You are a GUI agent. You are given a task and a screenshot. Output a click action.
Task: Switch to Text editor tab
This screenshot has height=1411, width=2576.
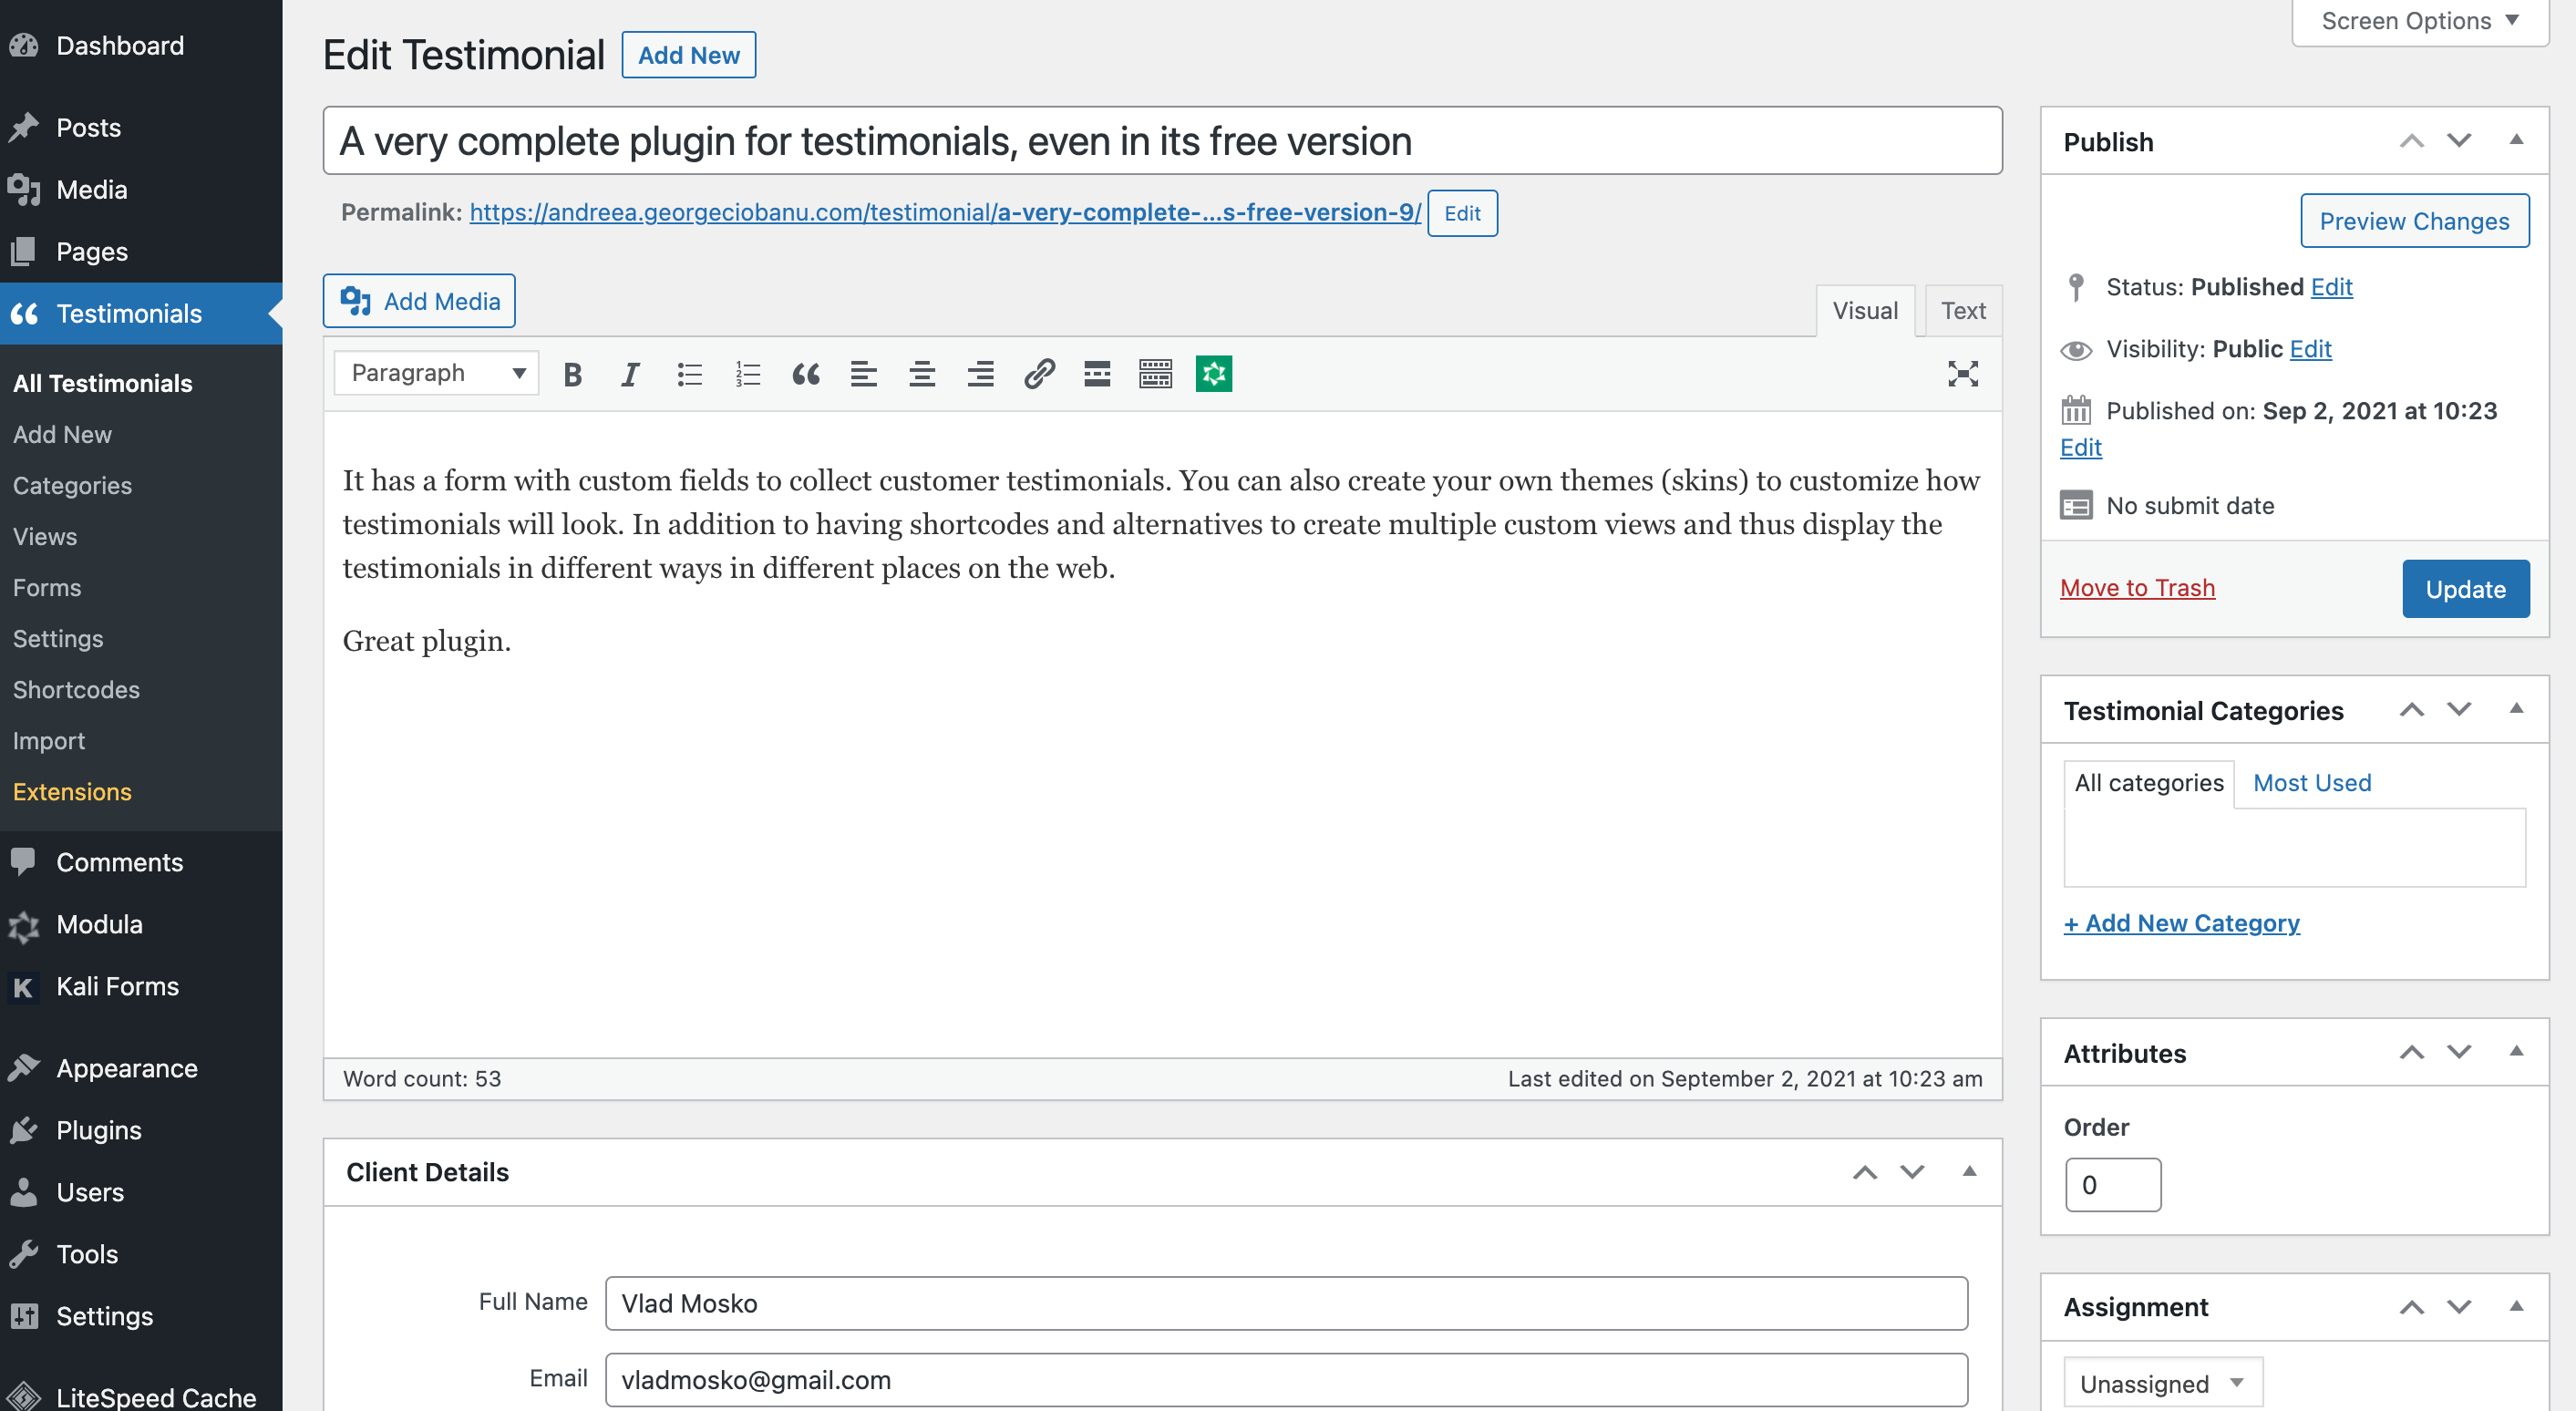tap(1963, 309)
